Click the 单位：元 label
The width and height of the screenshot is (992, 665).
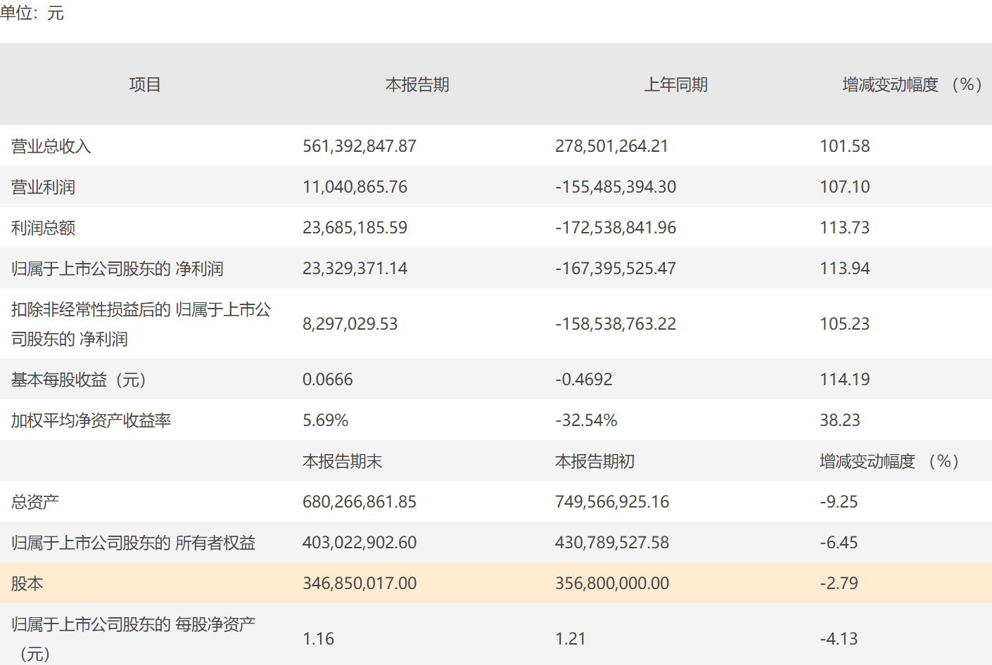tap(32, 13)
